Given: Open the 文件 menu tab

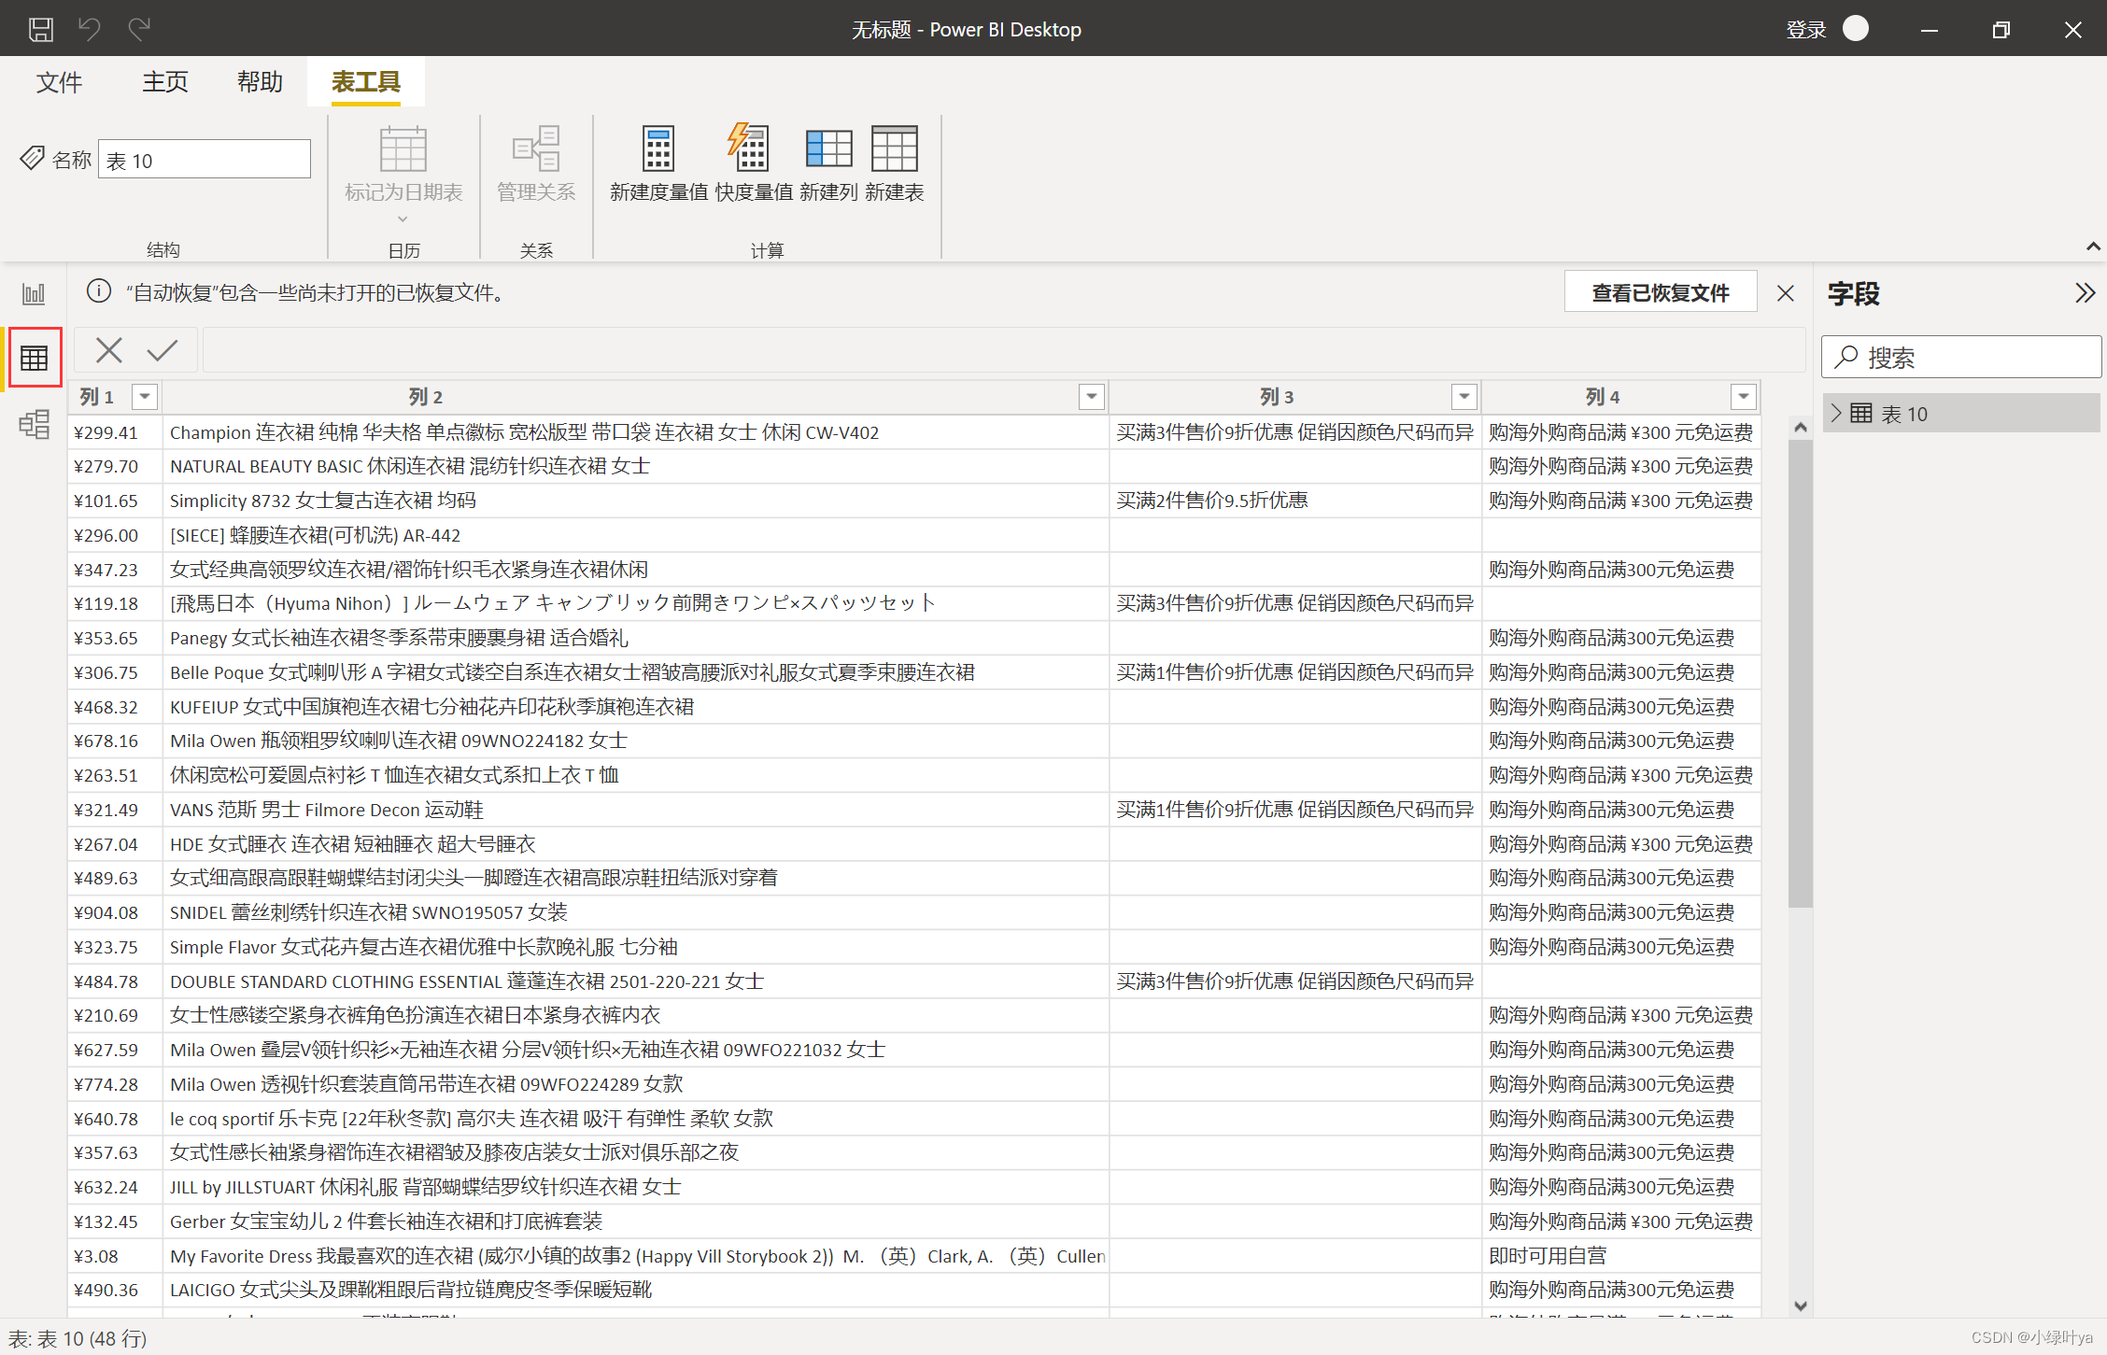Looking at the screenshot, I should [59, 82].
